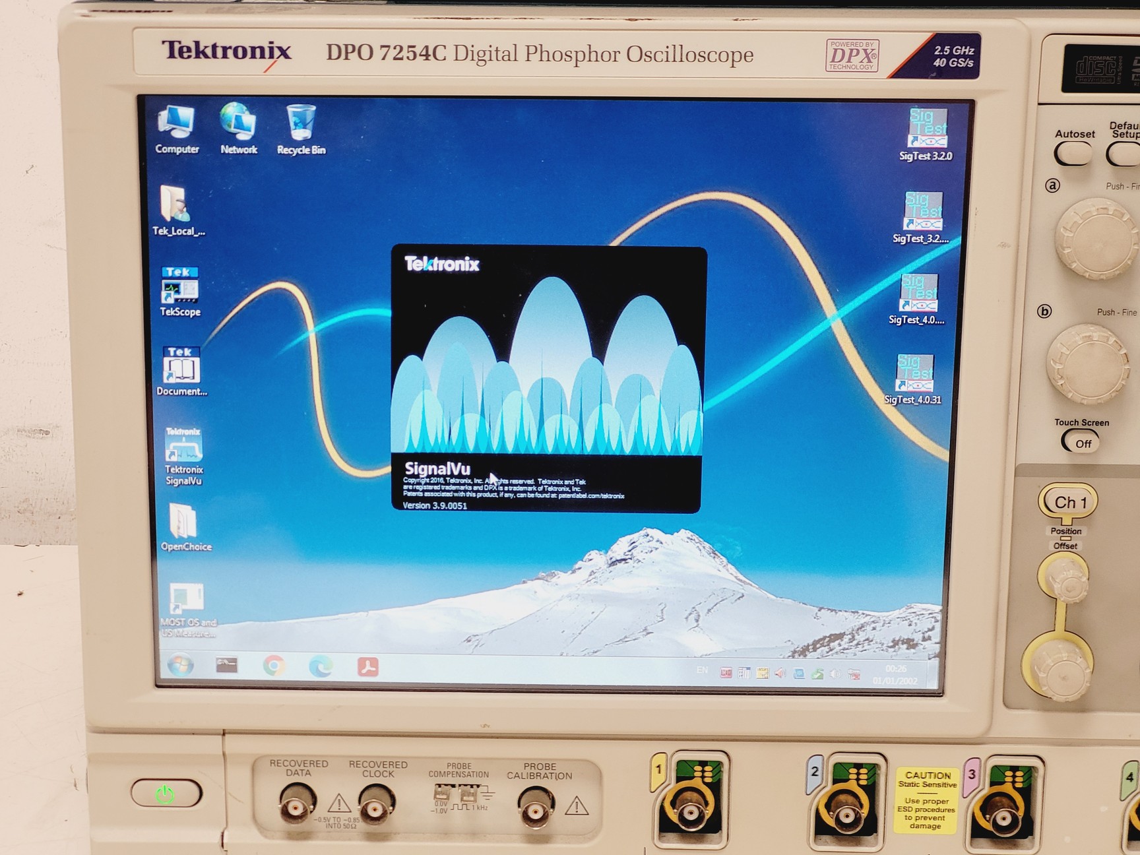Click the first red system tray icon
This screenshot has height=855, width=1140.
point(726,673)
